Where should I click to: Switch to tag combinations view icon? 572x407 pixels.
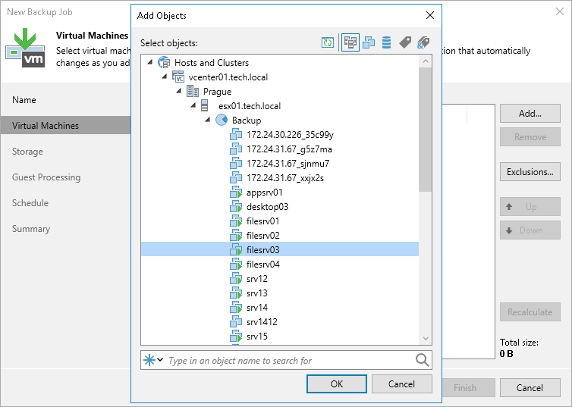pos(423,42)
